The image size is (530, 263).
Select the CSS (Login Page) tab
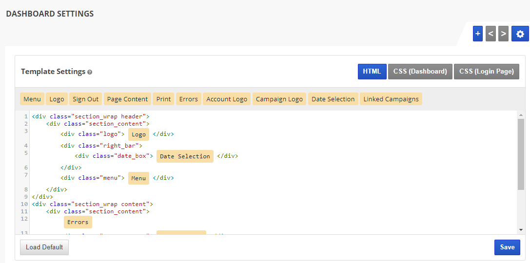click(486, 71)
